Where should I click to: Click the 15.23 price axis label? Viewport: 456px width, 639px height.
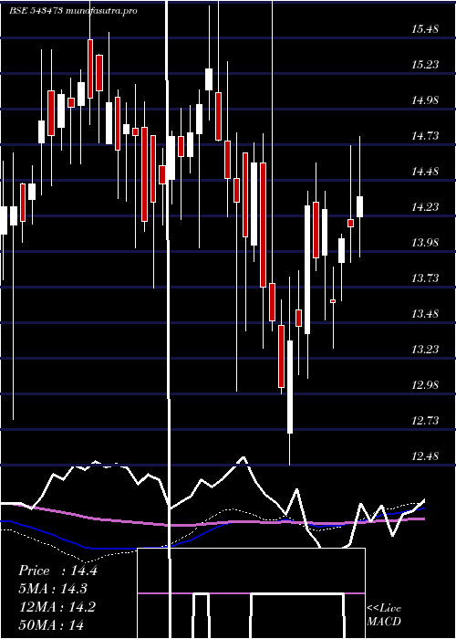[x=425, y=65]
